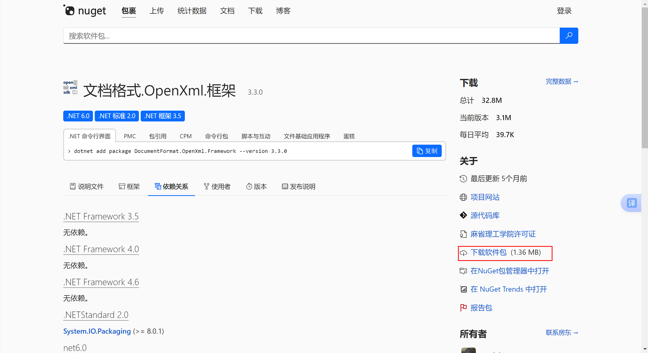Open the 使用者 tab

pyautogui.click(x=217, y=186)
